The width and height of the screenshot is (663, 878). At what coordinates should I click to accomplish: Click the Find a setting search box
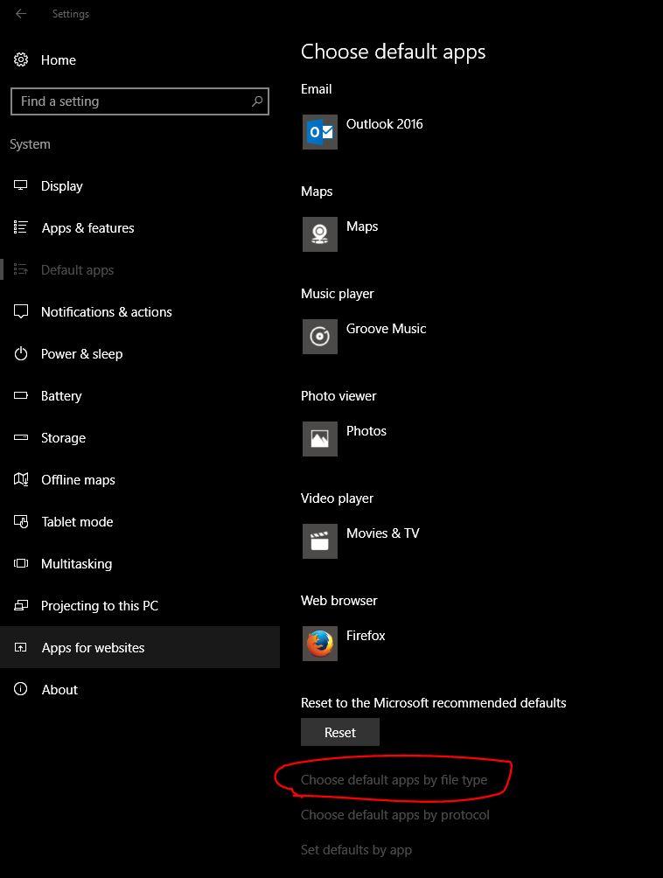[139, 101]
